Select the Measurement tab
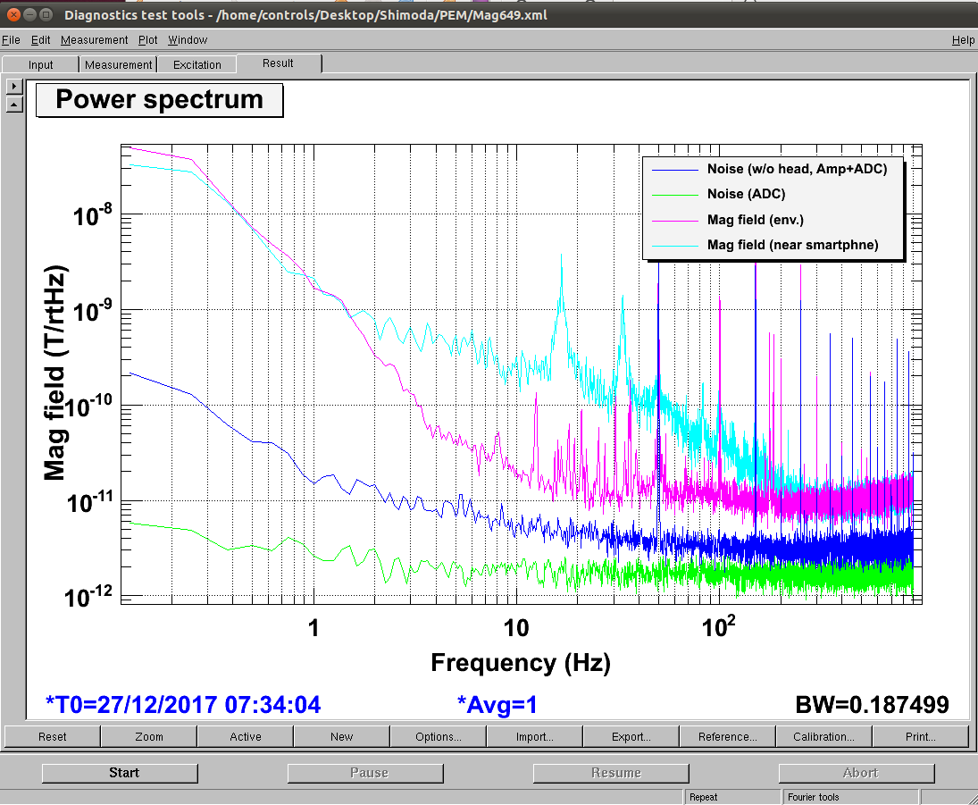The height and width of the screenshot is (805, 978). coord(119,64)
